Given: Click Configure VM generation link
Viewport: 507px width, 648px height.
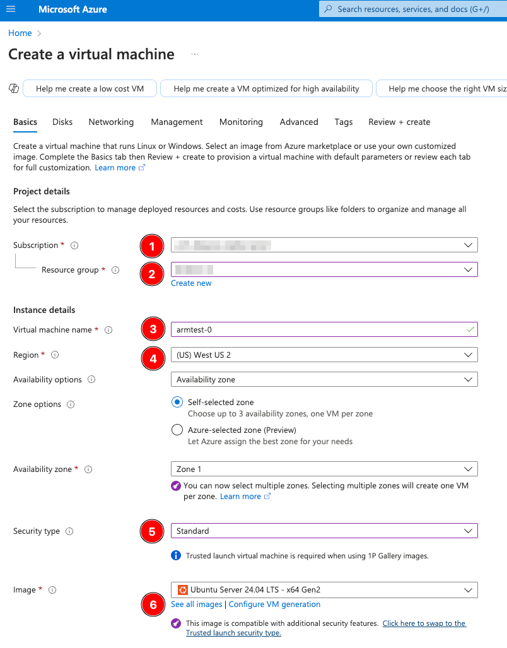Looking at the screenshot, I should [x=274, y=604].
